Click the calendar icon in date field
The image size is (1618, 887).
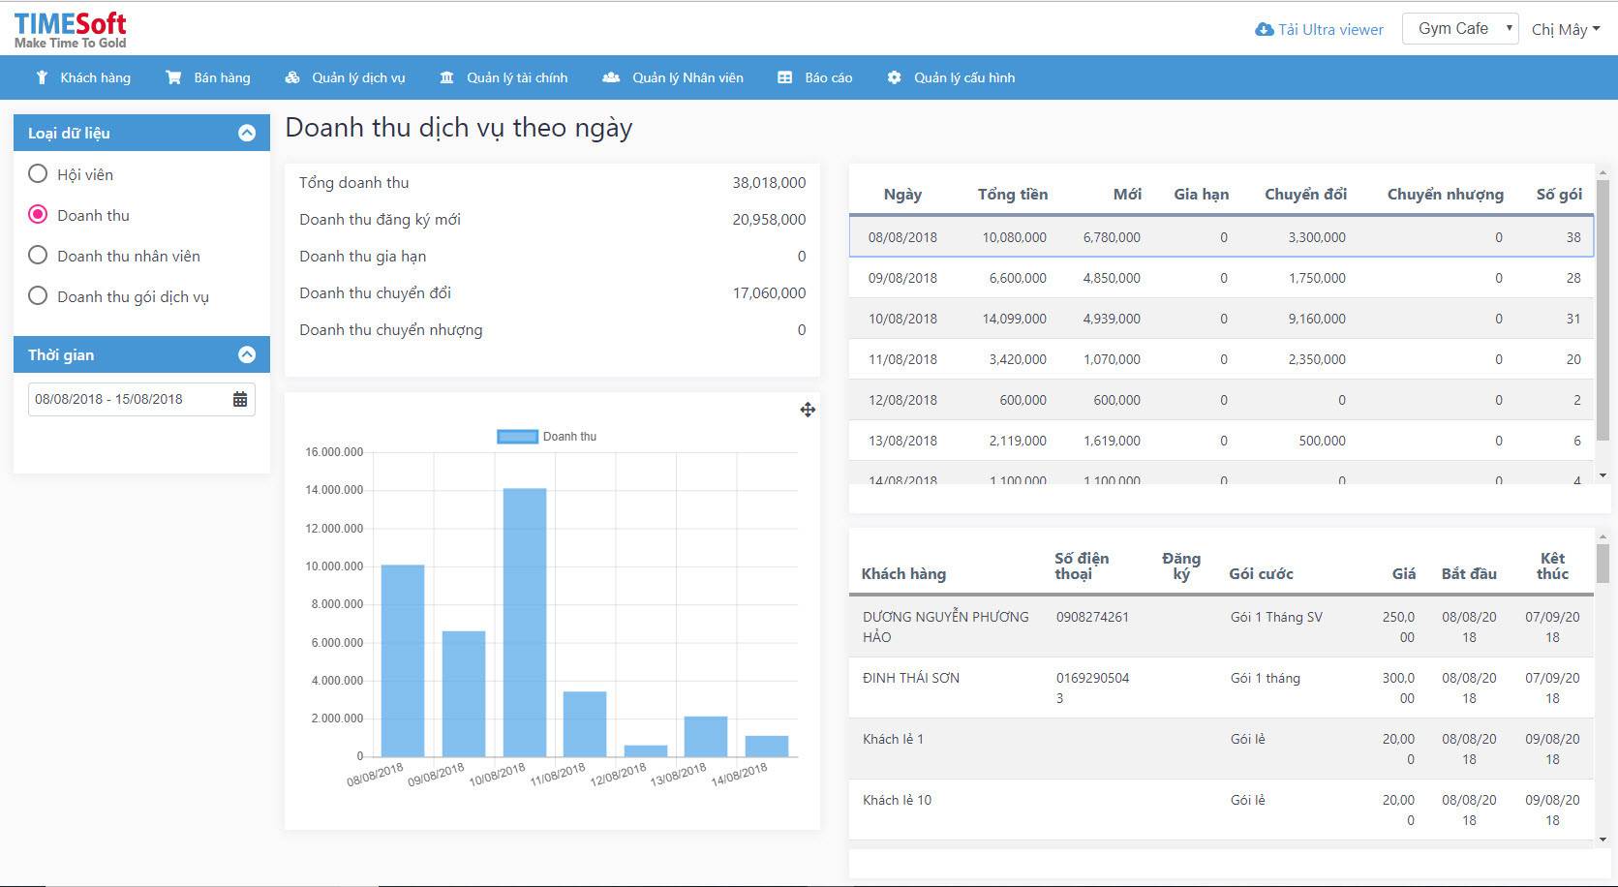pos(240,399)
